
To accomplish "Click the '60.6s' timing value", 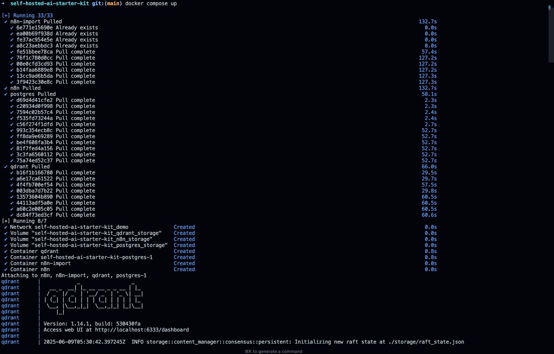I will [x=429, y=215].
